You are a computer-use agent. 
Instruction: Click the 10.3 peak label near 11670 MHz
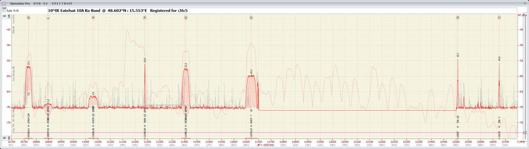[x=251, y=72]
